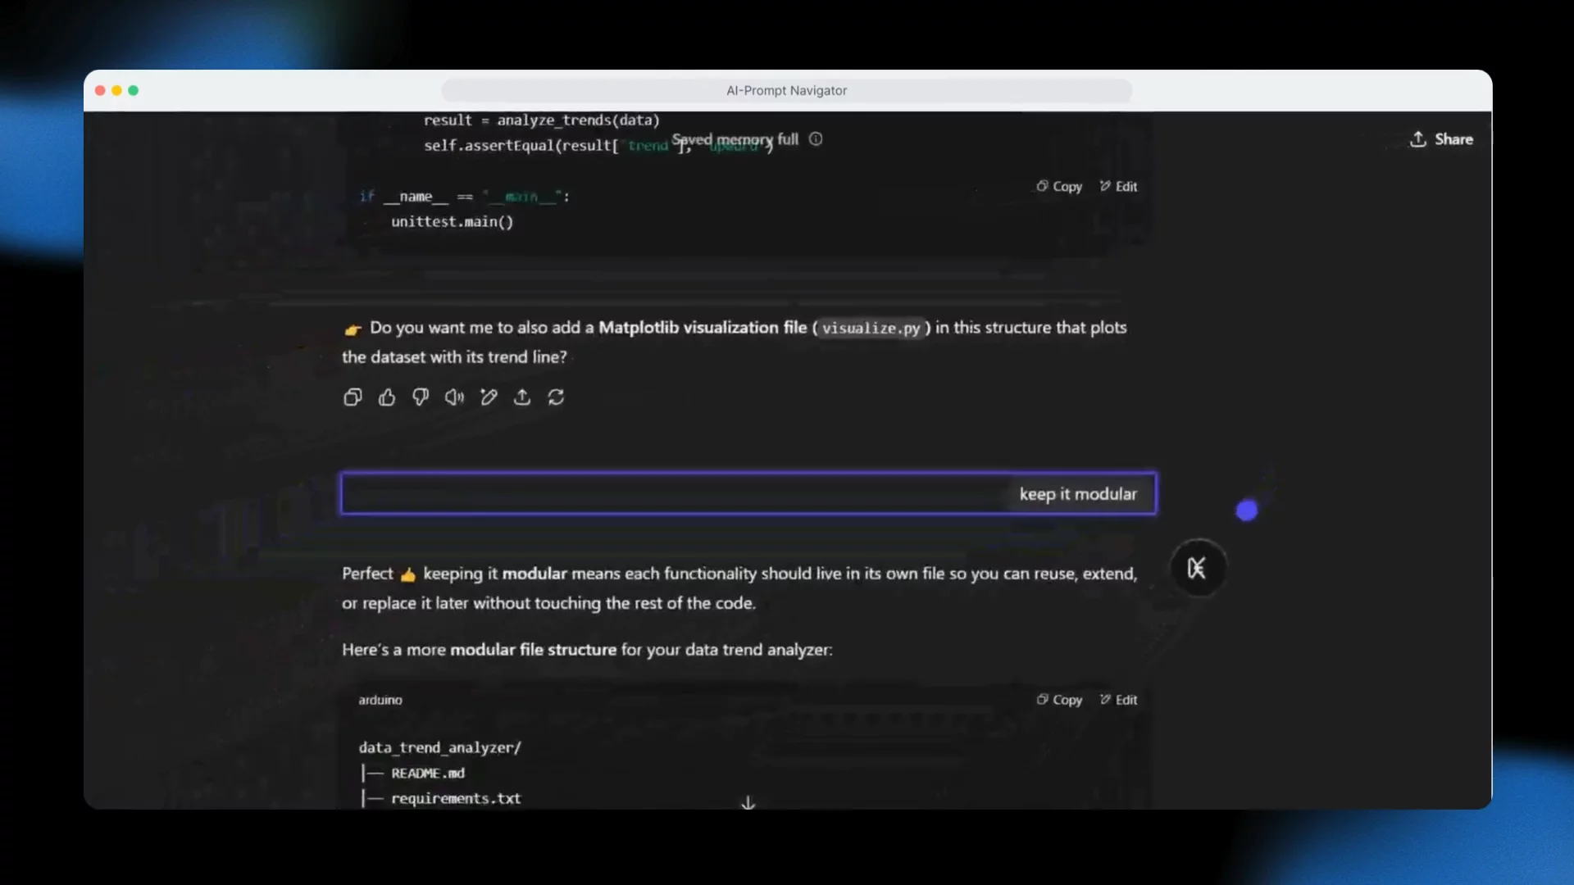This screenshot has height=885, width=1574.
Task: Give thumbs up to the response
Action: coord(387,397)
